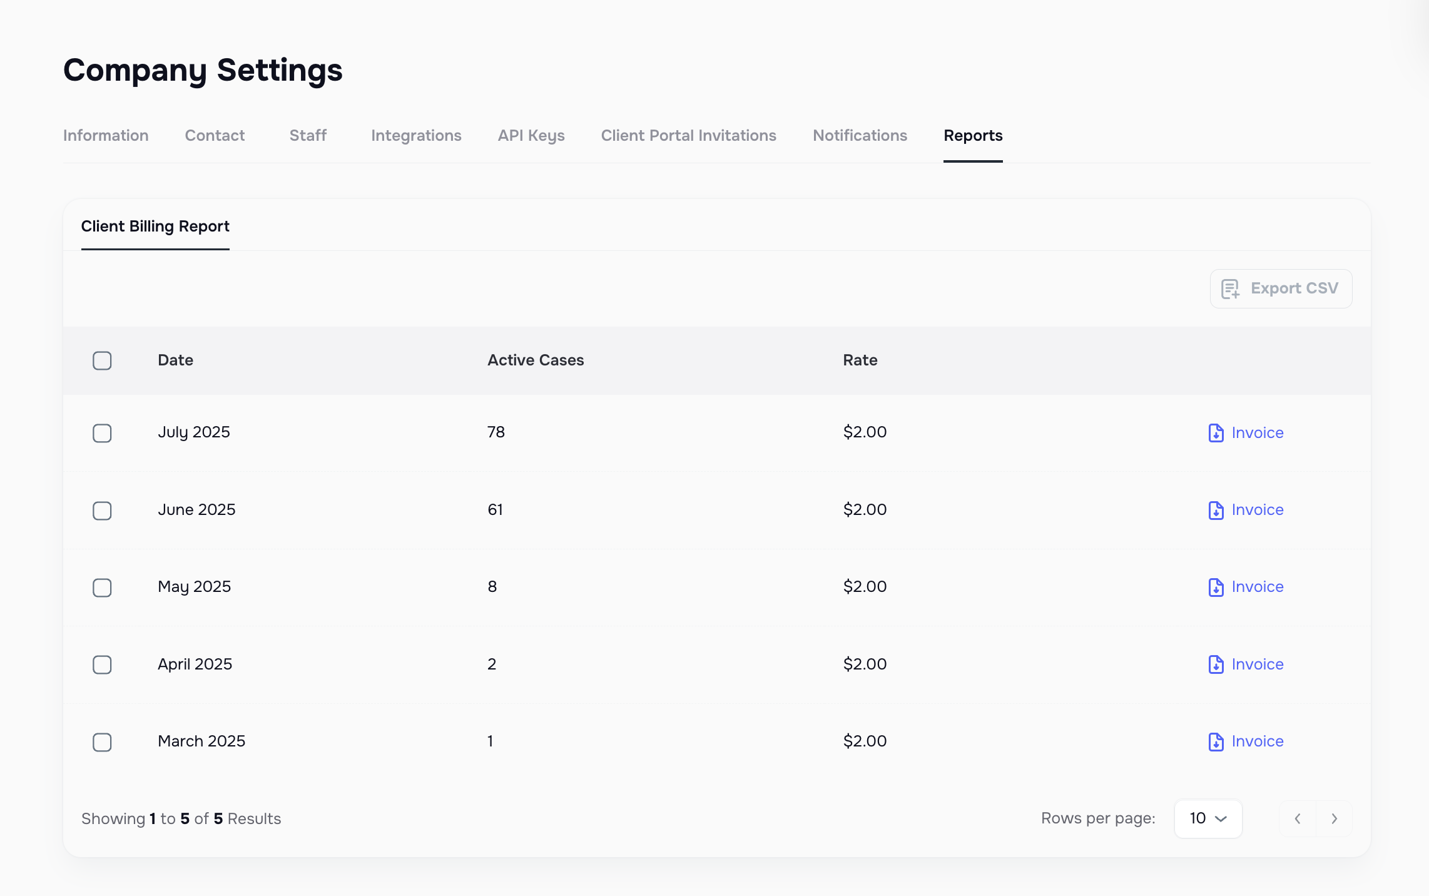This screenshot has height=896, width=1429.
Task: Switch to the Notifications tab
Action: coord(860,135)
